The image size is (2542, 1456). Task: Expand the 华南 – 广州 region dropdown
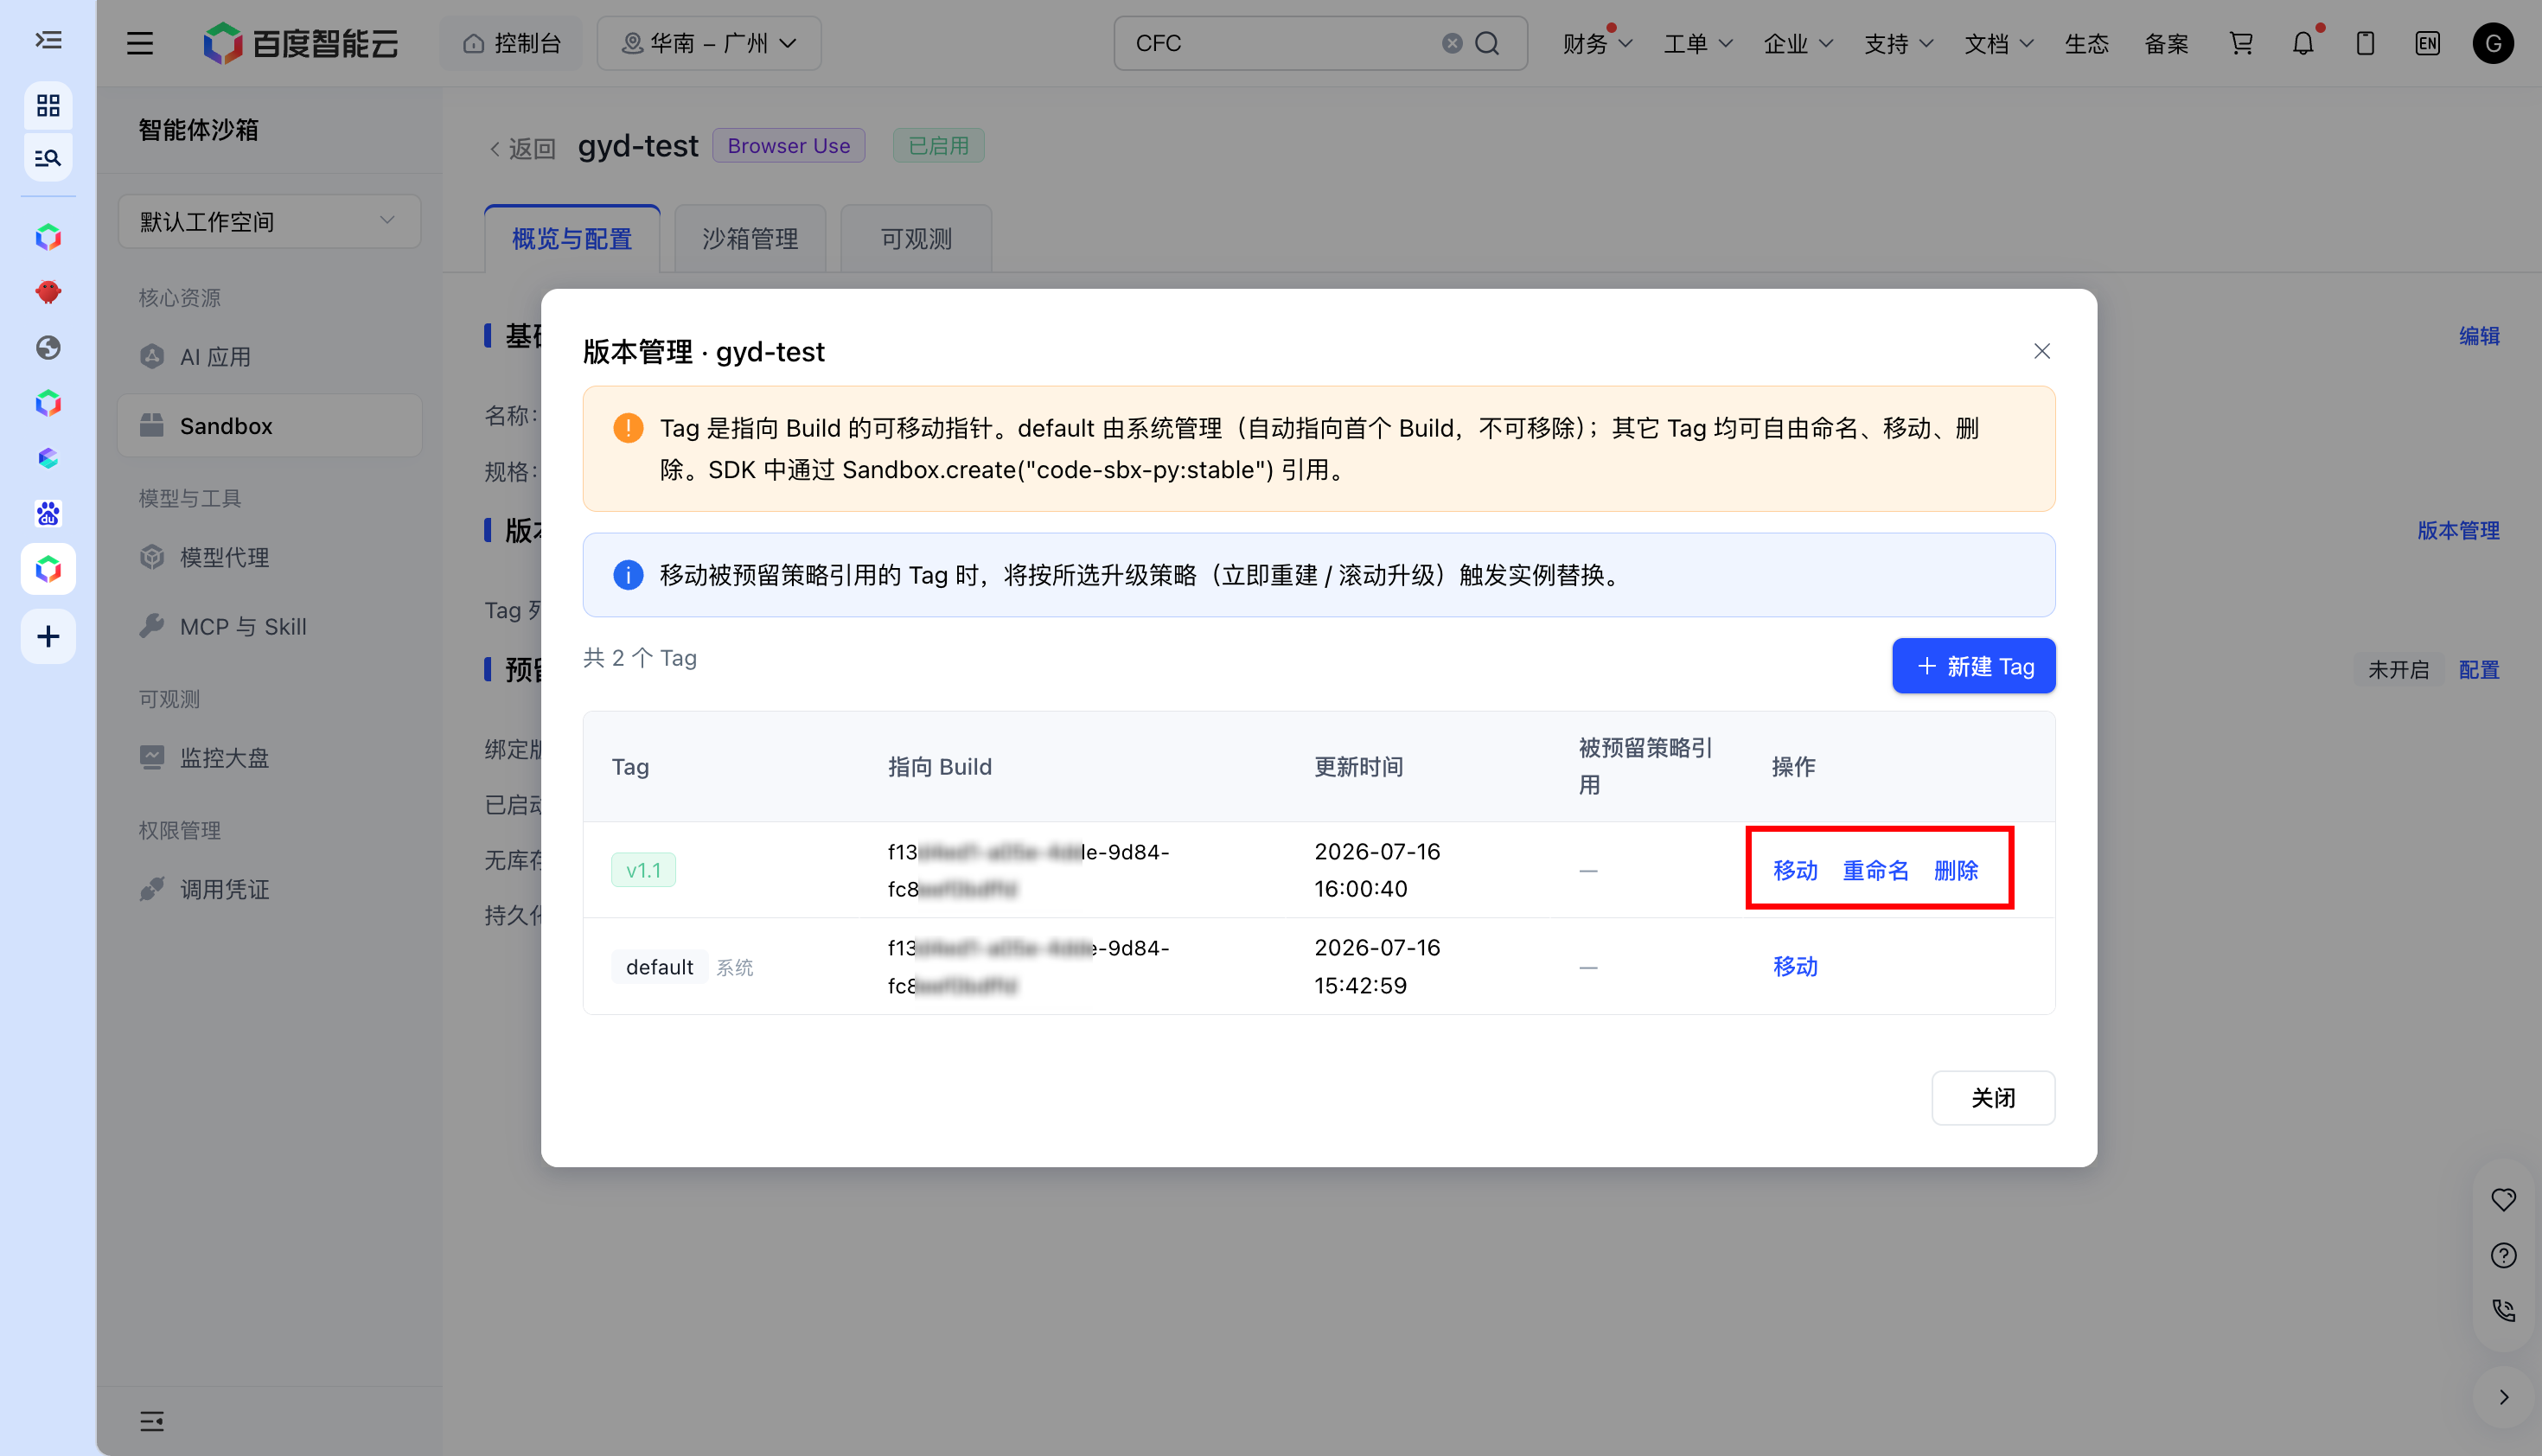pyautogui.click(x=709, y=43)
